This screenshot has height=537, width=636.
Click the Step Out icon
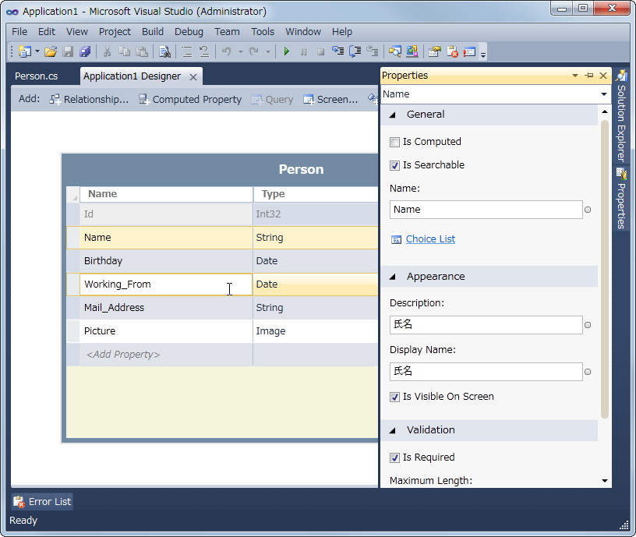(x=372, y=51)
